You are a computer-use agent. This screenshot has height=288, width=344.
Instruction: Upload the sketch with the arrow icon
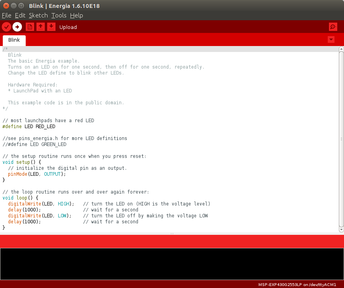[x=17, y=27]
